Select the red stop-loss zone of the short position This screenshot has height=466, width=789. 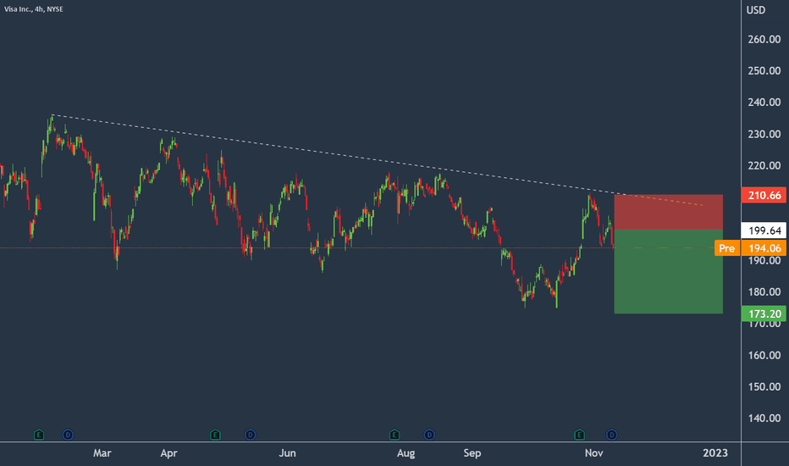click(668, 212)
